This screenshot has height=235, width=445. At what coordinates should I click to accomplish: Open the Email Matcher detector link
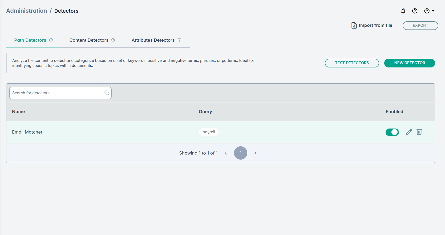pyautogui.click(x=27, y=132)
